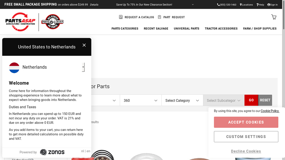Click the Netherlands flag icon
The width and height of the screenshot is (285, 160).
(14, 67)
